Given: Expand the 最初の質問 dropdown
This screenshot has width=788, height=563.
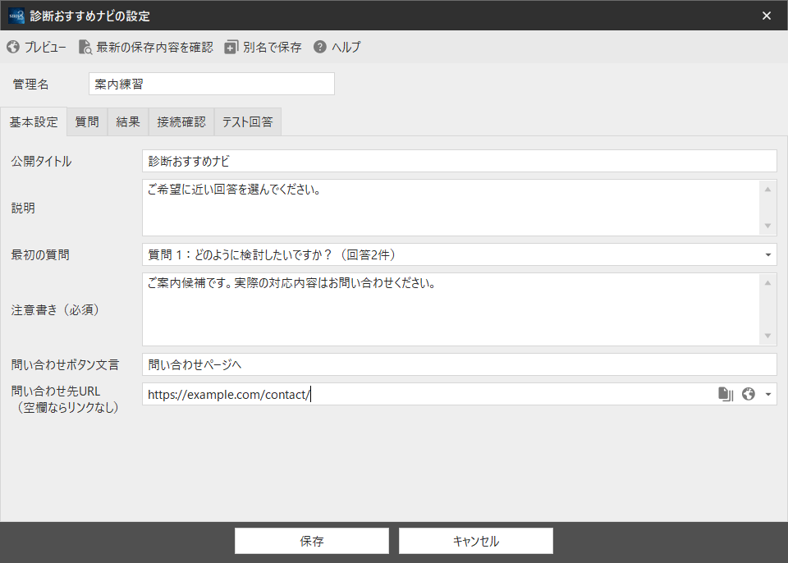Looking at the screenshot, I should click(768, 255).
